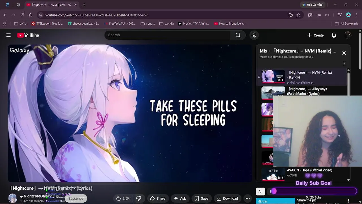Open the password key icon in toolbar
Image resolution: width=362 pixels, height=204 pixels.
(319, 15)
